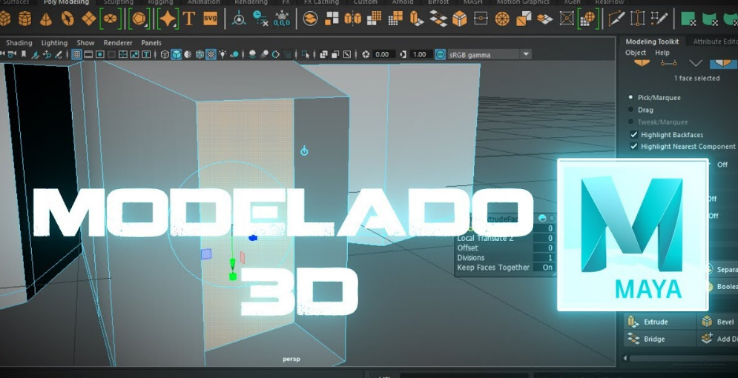Uncheck Highlight Backfaces

coord(633,134)
